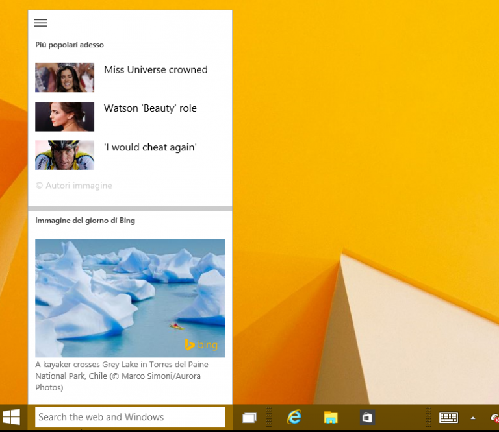Open the Watson 'Beauty' role story

[150, 108]
